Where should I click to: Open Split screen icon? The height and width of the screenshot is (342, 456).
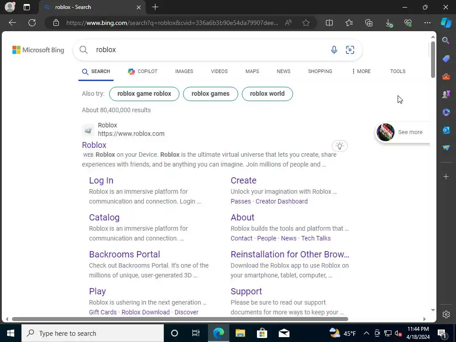click(329, 23)
